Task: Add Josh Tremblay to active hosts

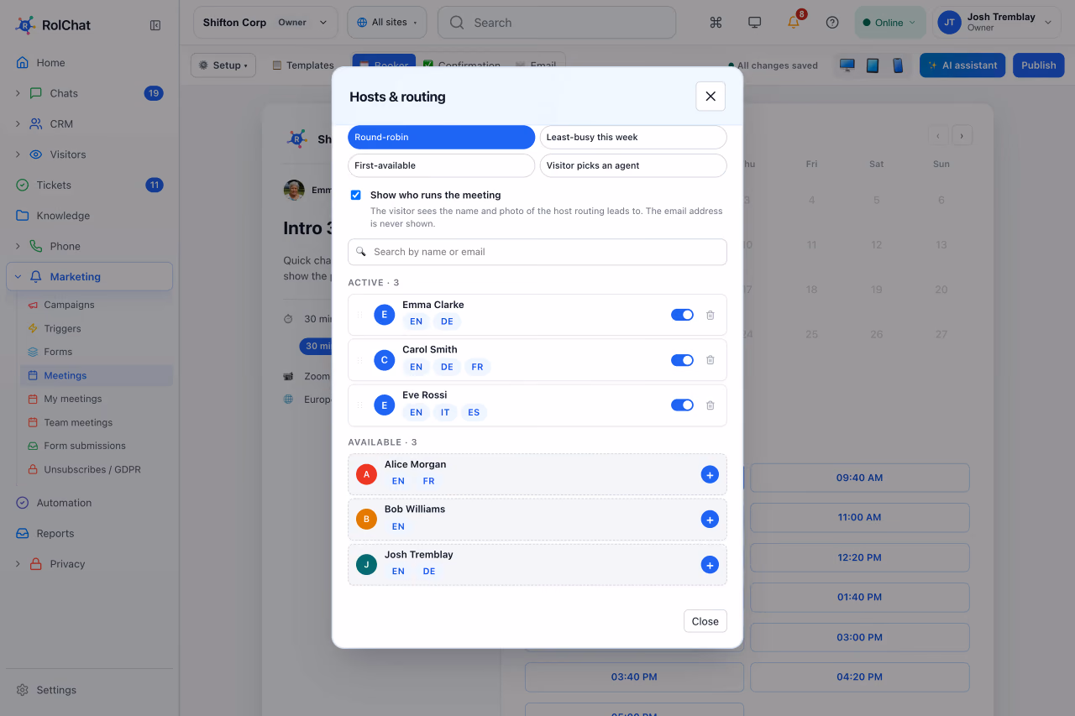Action: 710,565
